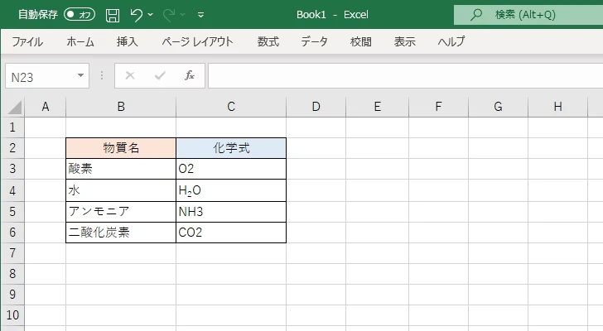
Task: Open the 数式 tab
Action: click(268, 41)
